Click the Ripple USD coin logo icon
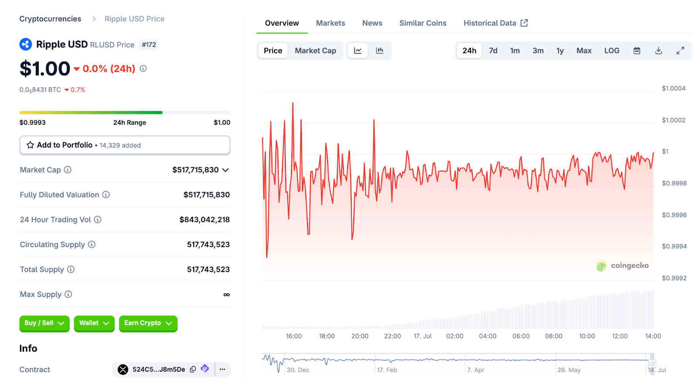 26,44
